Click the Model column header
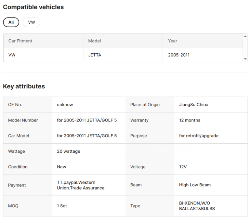Image resolution: width=250 pixels, height=222 pixels. click(94, 41)
